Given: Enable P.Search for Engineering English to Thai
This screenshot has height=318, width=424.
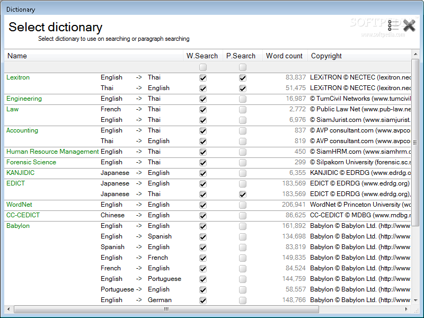Looking at the screenshot, I should click(x=243, y=99).
